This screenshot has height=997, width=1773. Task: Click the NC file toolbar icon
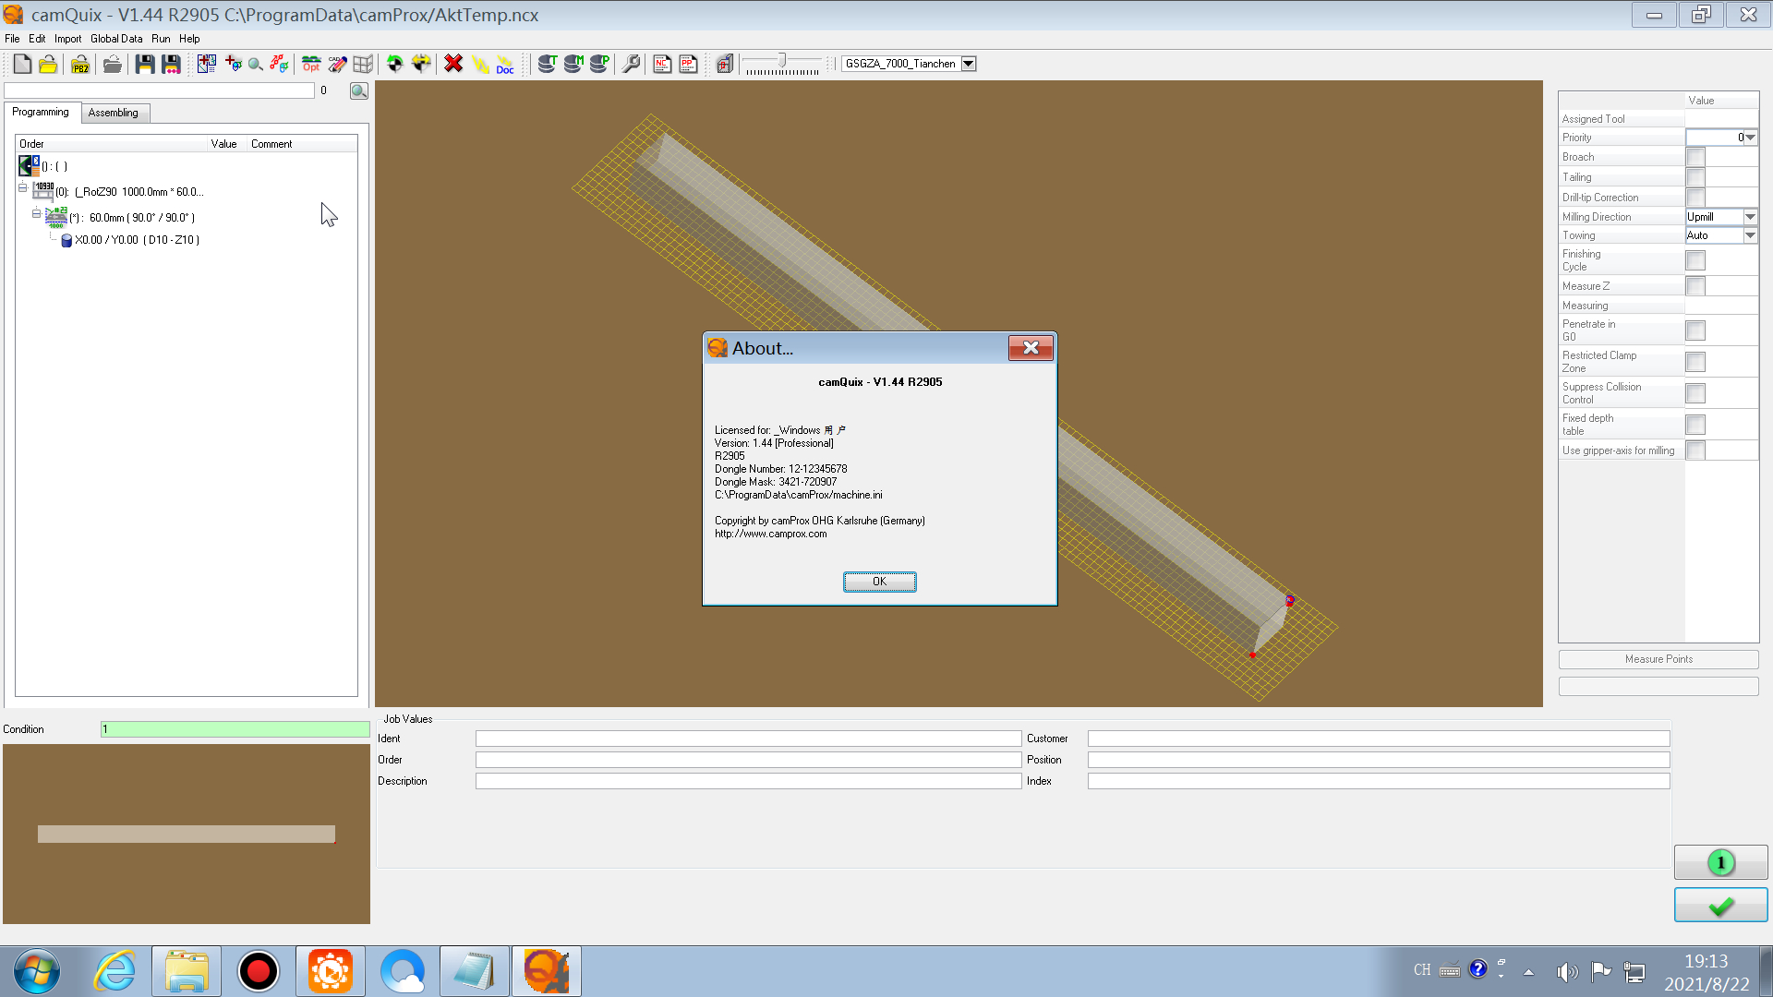(x=662, y=64)
